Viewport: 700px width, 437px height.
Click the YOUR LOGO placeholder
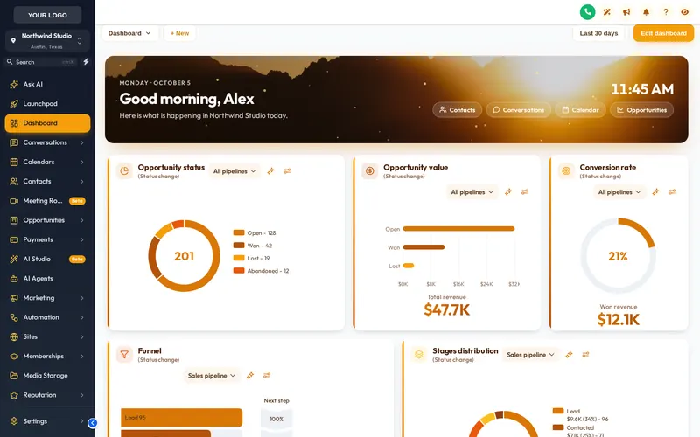pyautogui.click(x=47, y=15)
